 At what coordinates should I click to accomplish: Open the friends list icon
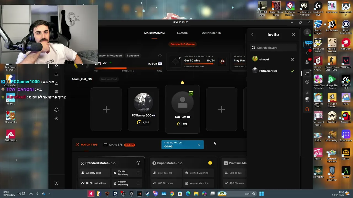pos(307,62)
